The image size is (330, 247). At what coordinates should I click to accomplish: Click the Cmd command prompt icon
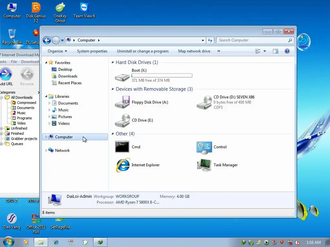[x=122, y=147]
